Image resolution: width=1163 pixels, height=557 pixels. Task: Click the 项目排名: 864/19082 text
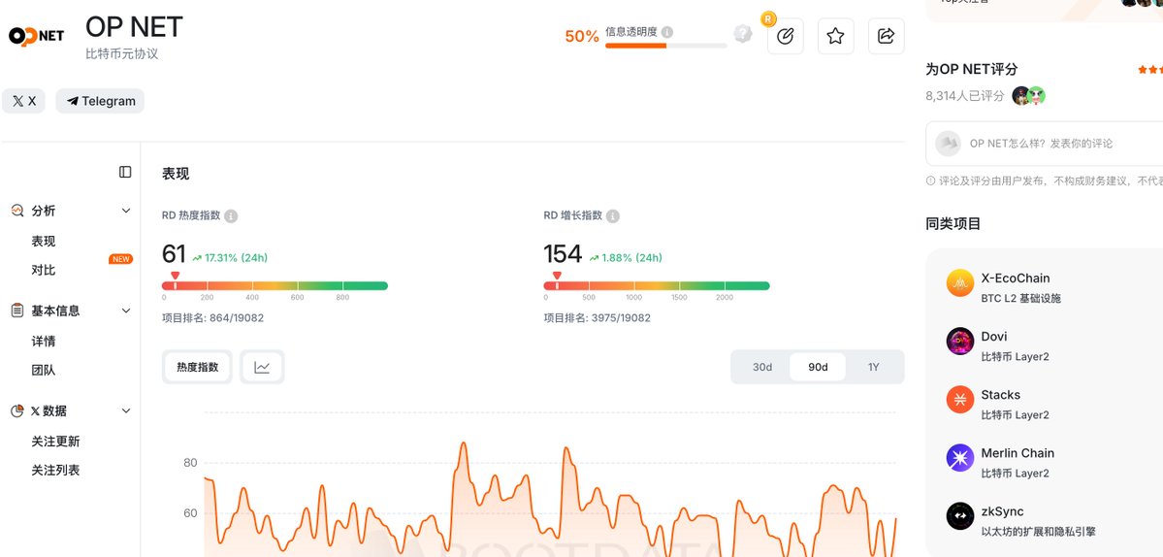pyautogui.click(x=212, y=318)
